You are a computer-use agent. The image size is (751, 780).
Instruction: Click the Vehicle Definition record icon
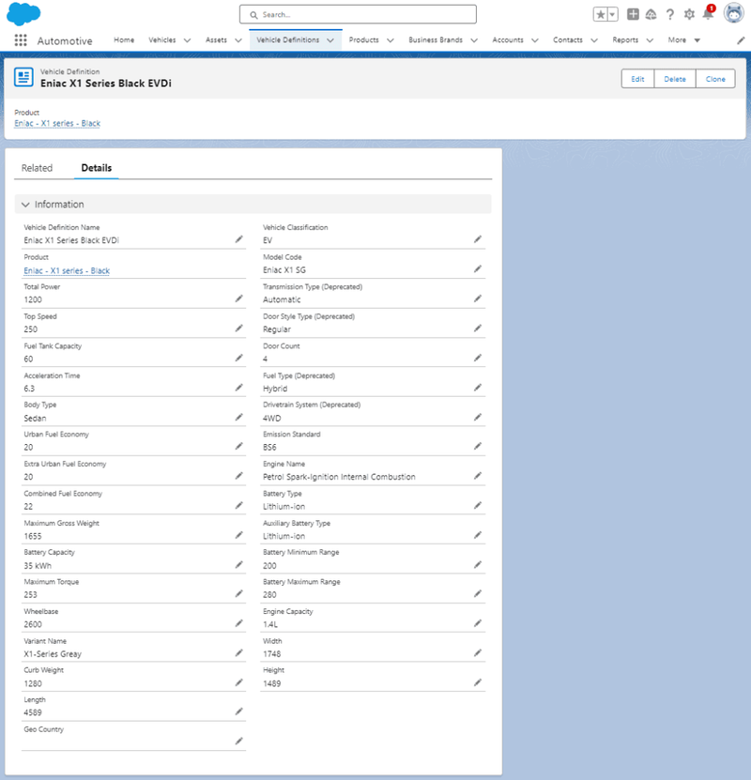tap(23, 77)
